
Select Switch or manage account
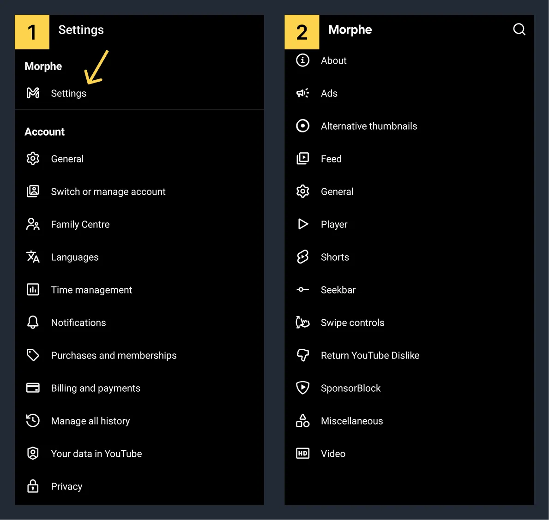[x=139, y=192]
